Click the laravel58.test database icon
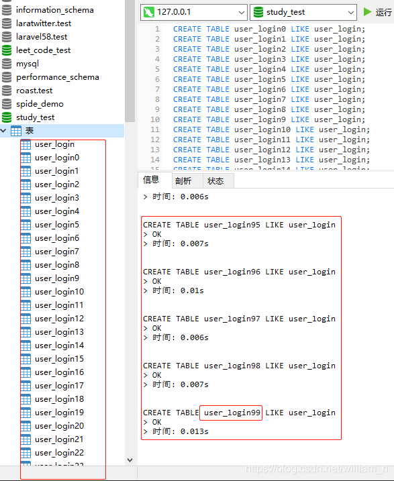The image size is (394, 481). [7, 37]
